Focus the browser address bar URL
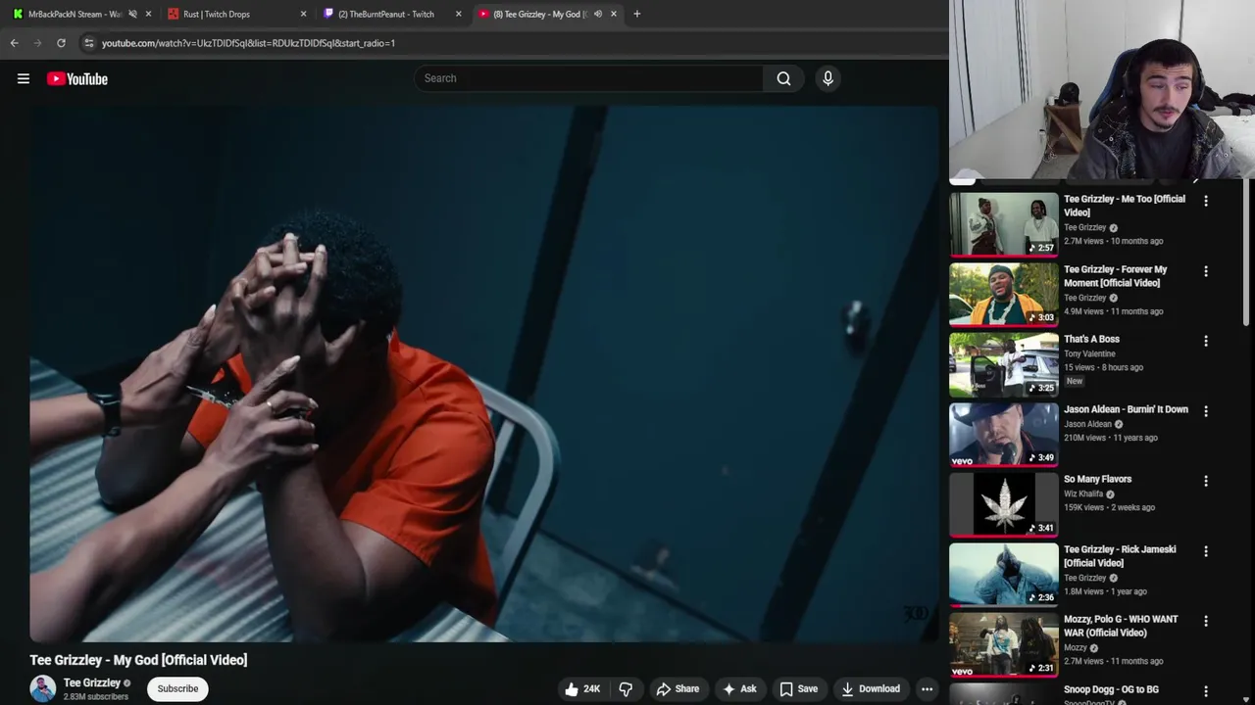The height and width of the screenshot is (705, 1255). (x=248, y=43)
